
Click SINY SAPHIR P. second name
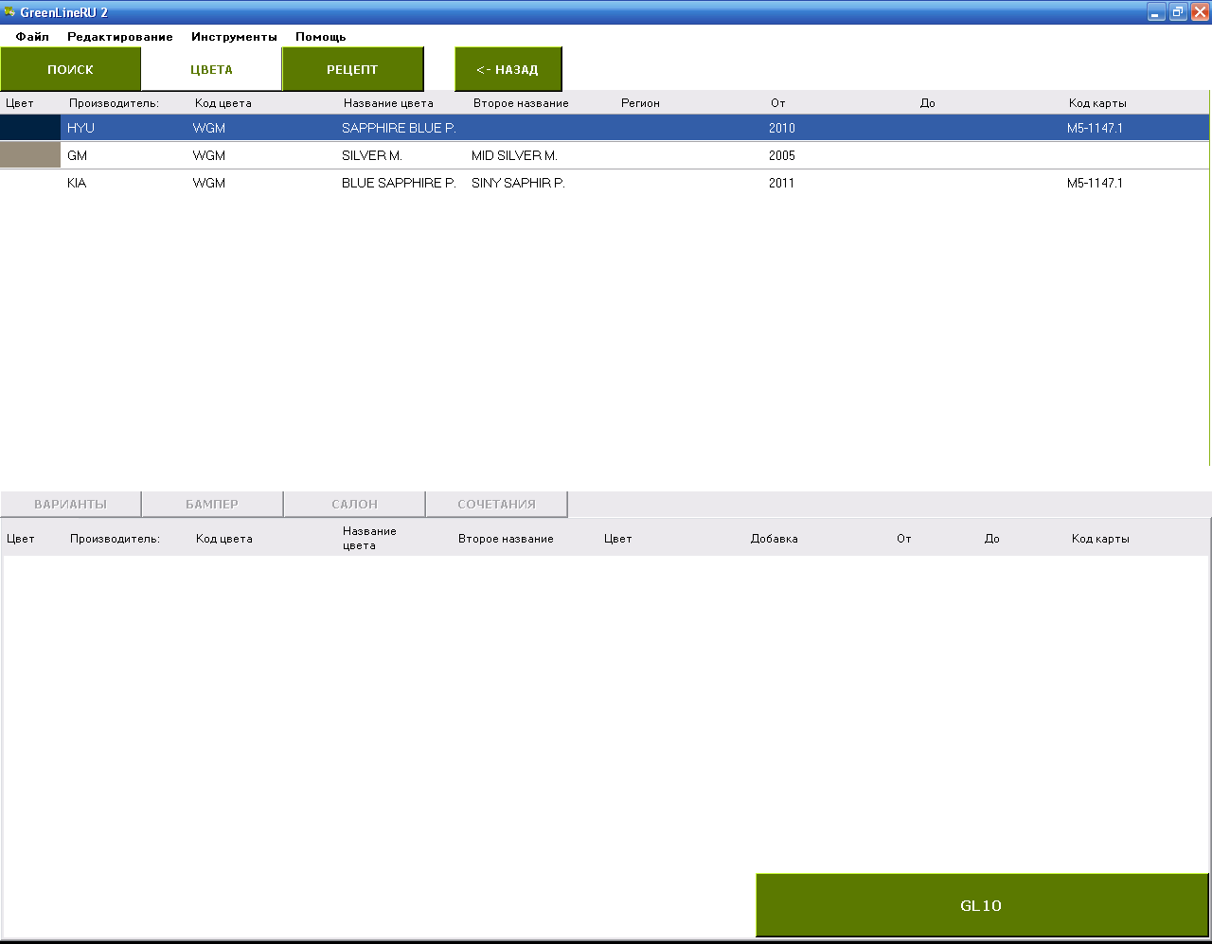coord(518,183)
